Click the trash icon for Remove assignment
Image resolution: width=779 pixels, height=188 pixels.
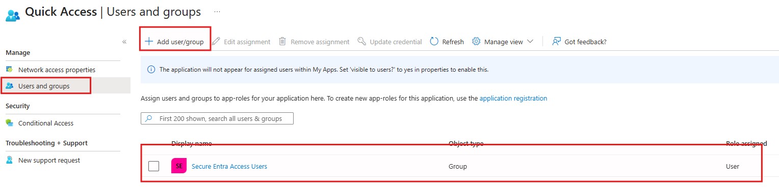point(282,41)
